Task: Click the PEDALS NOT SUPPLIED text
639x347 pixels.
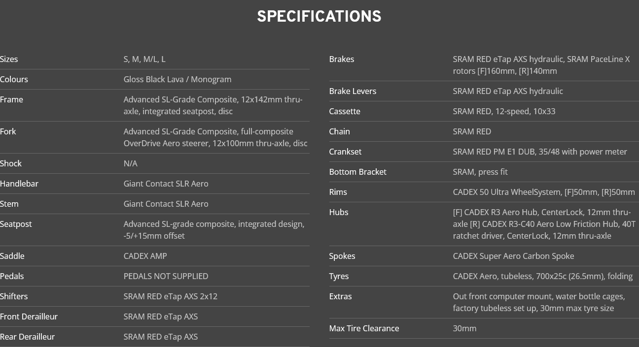Action: (x=166, y=276)
